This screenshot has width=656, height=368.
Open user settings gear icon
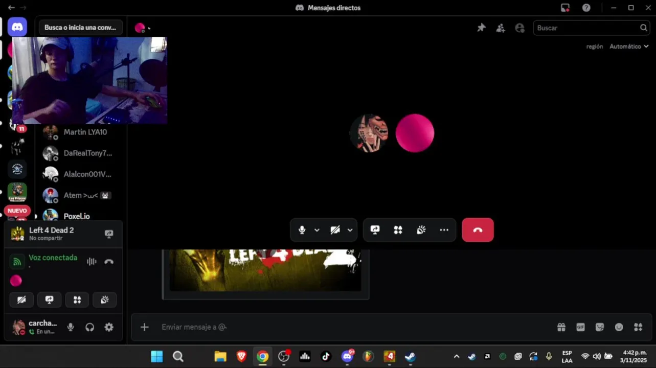[109, 327]
